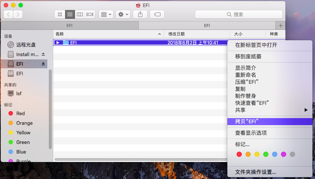Screen dimensions: 315x179
Task: Choose 移到废纸篓 from context menu
Action: tap(270, 56)
